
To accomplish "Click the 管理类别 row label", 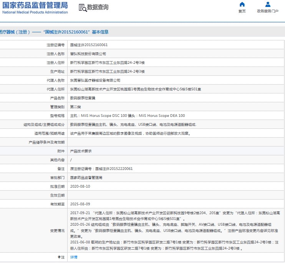I will click(x=58, y=107).
